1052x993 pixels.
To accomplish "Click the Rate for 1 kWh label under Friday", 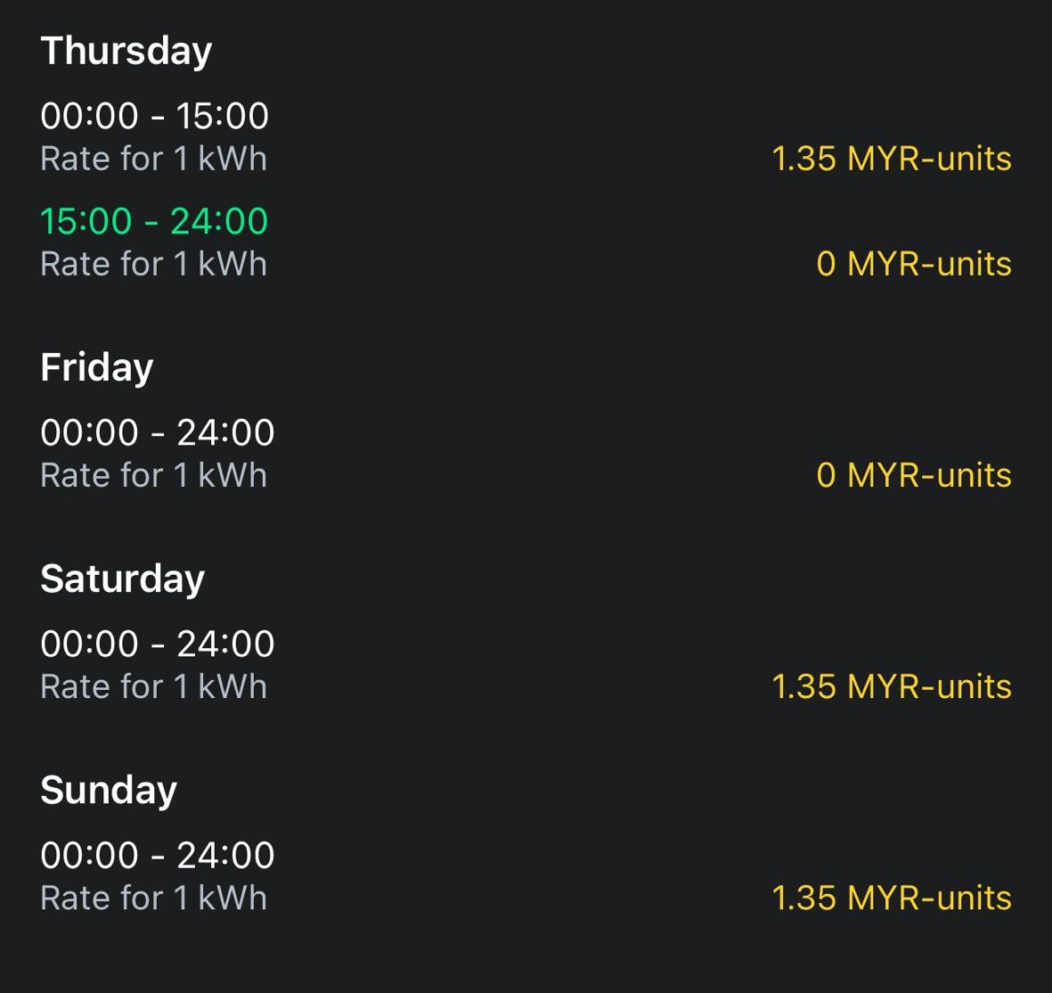I will (x=153, y=475).
